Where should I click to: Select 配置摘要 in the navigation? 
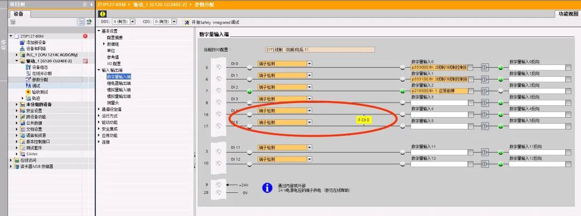pos(115,38)
